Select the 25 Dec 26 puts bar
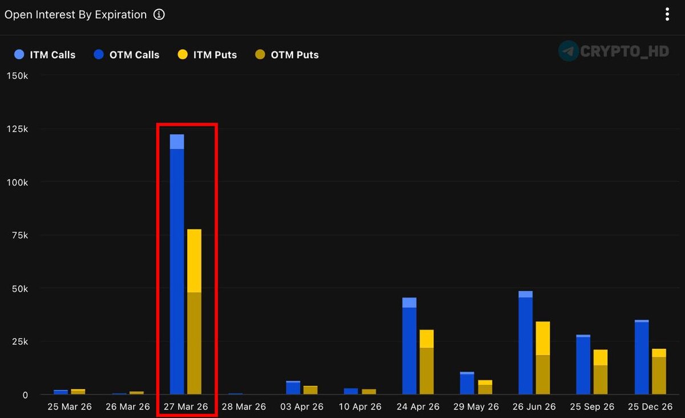The image size is (685, 418). click(659, 372)
